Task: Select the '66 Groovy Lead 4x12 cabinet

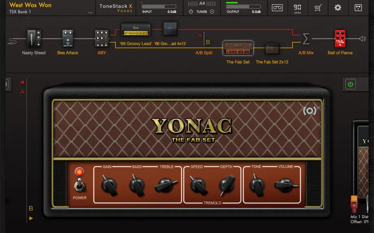Action: coord(170,29)
